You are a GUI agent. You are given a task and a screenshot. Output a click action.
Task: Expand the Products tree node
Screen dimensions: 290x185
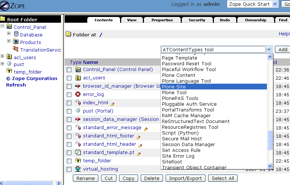[9, 41]
